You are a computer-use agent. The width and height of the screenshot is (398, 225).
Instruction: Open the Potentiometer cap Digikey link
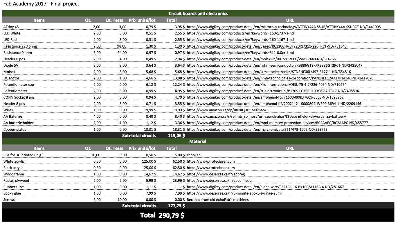267,85
